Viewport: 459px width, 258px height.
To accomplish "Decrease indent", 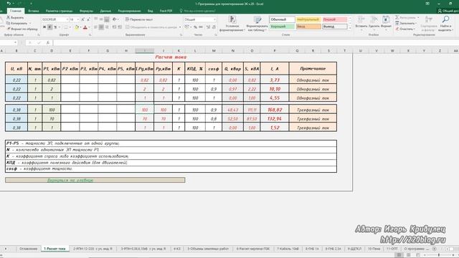I will 114,27.
